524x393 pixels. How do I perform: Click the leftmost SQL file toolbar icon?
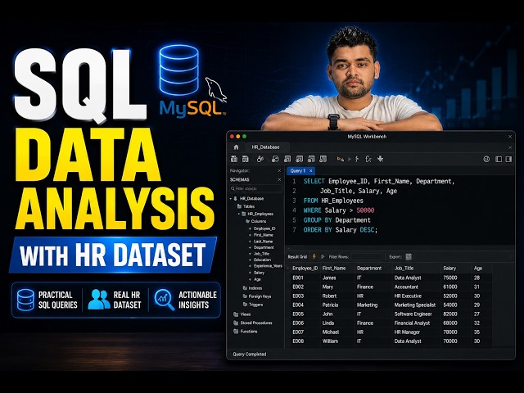tap(234, 159)
